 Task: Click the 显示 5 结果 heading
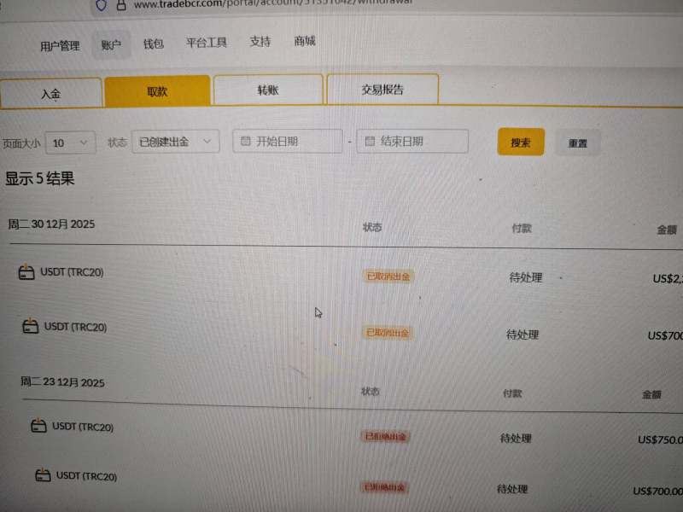click(x=39, y=178)
